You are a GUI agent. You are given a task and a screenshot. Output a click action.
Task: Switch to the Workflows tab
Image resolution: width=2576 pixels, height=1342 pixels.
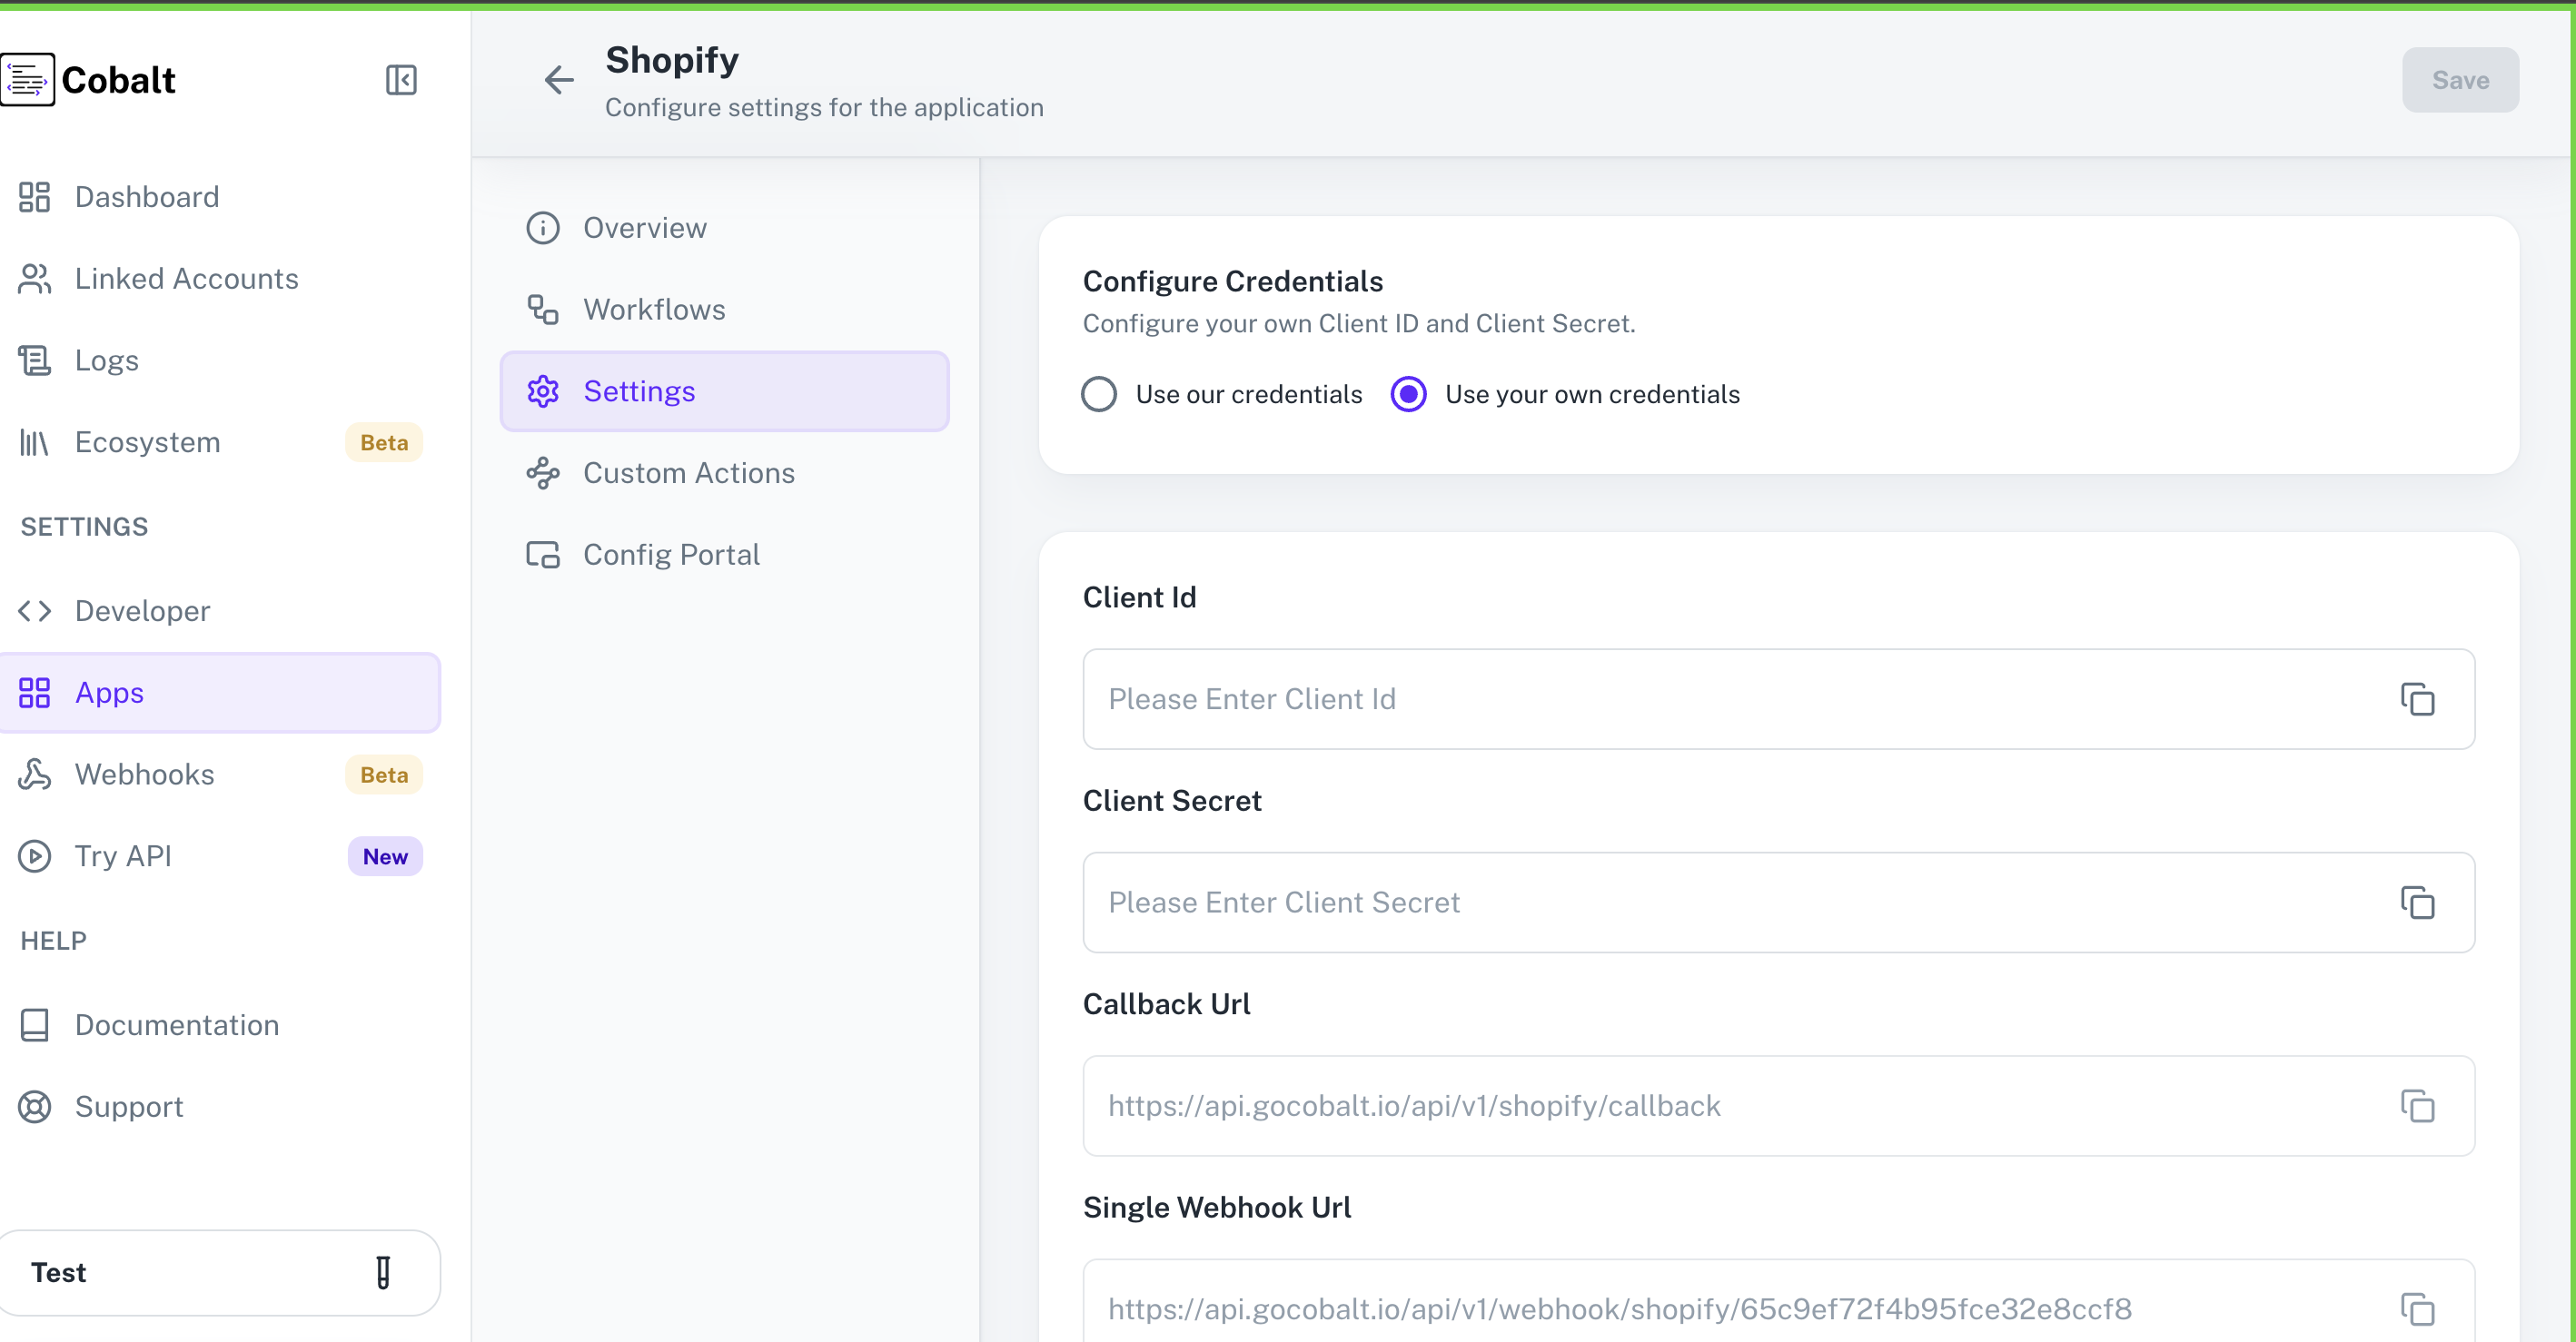click(654, 309)
